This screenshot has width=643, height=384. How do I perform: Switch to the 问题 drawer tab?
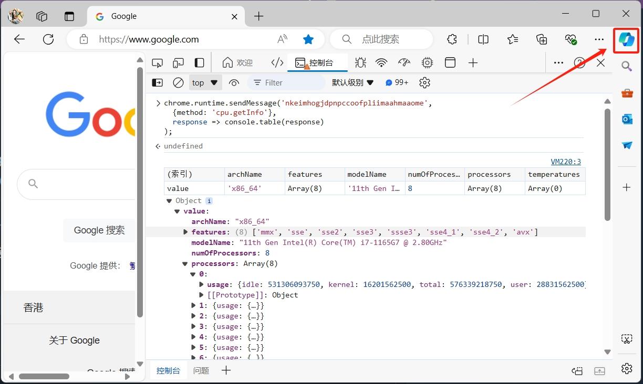[x=201, y=370]
